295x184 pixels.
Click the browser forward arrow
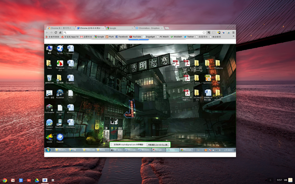pos(51,32)
